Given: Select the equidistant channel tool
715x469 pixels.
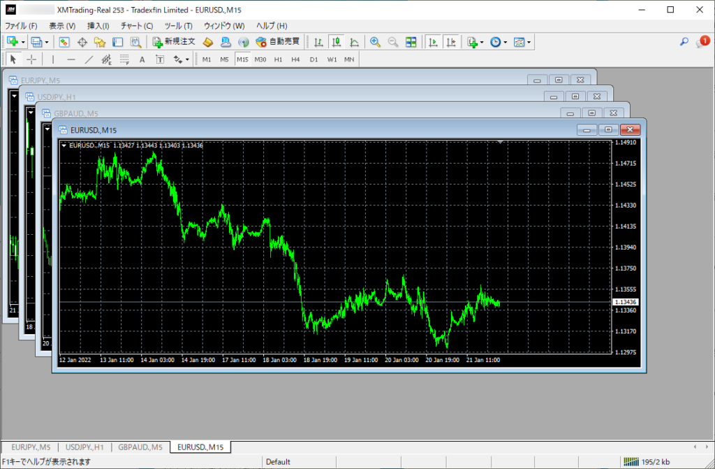Looking at the screenshot, I should click(x=107, y=59).
